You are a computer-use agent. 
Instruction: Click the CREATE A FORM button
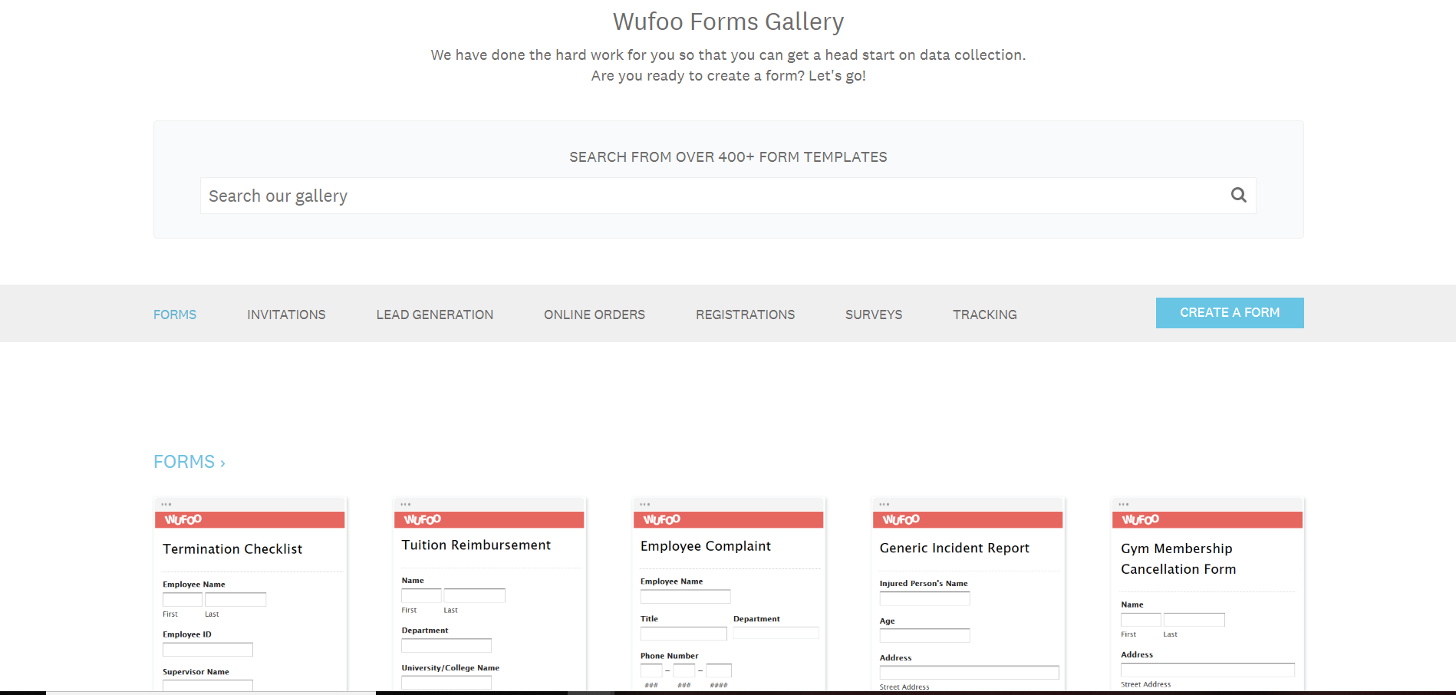tap(1230, 313)
